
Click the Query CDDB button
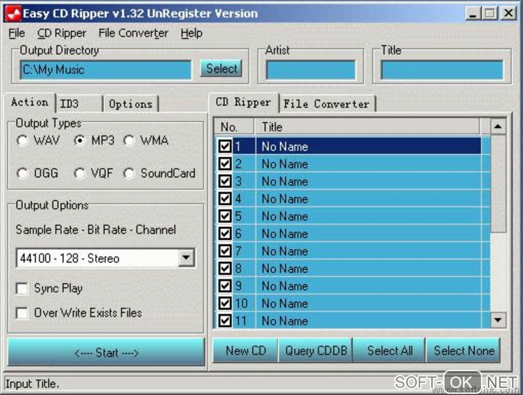tap(315, 351)
